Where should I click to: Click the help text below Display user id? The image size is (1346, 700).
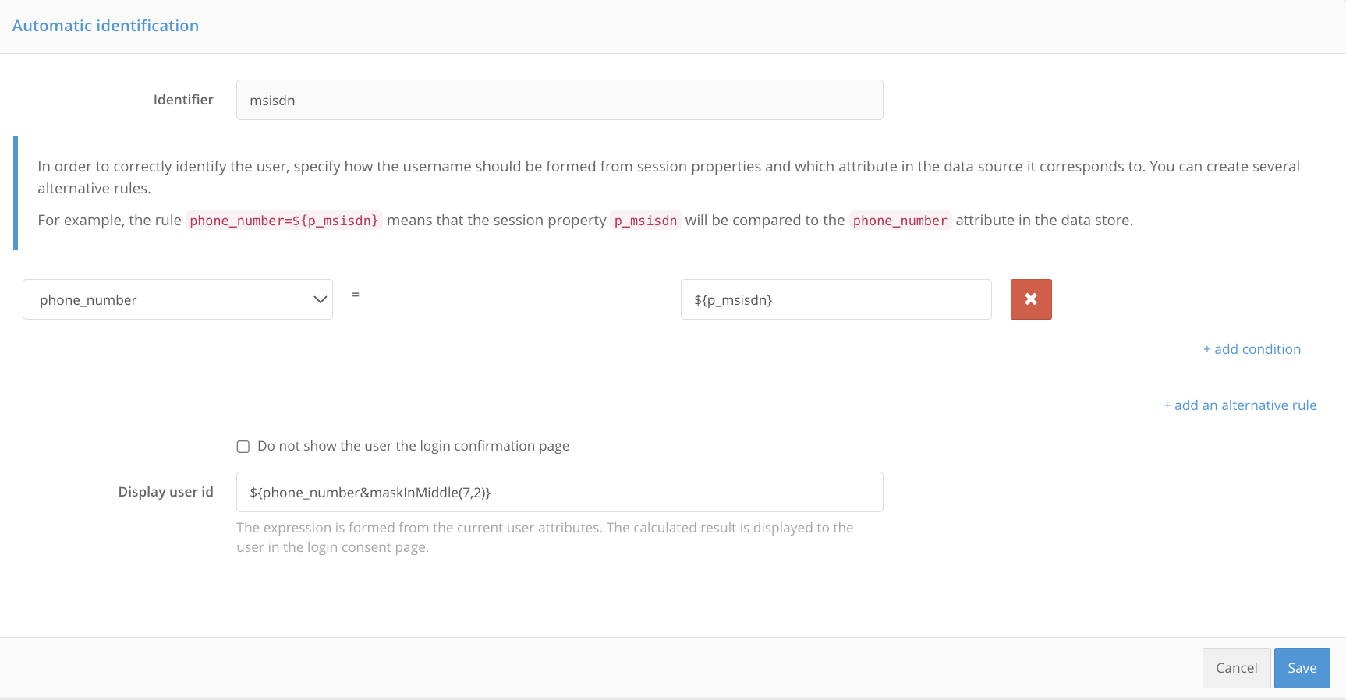[x=545, y=537]
